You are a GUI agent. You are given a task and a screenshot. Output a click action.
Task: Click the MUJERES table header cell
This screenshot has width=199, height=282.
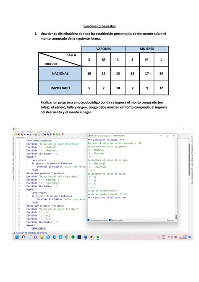tap(147, 49)
